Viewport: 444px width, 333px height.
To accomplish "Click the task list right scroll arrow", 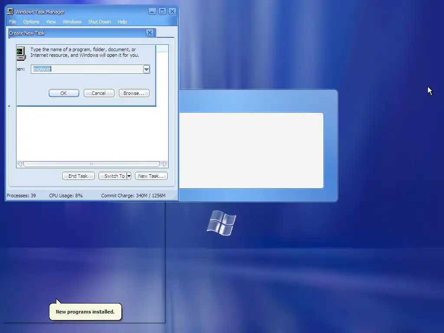I will coord(165,164).
